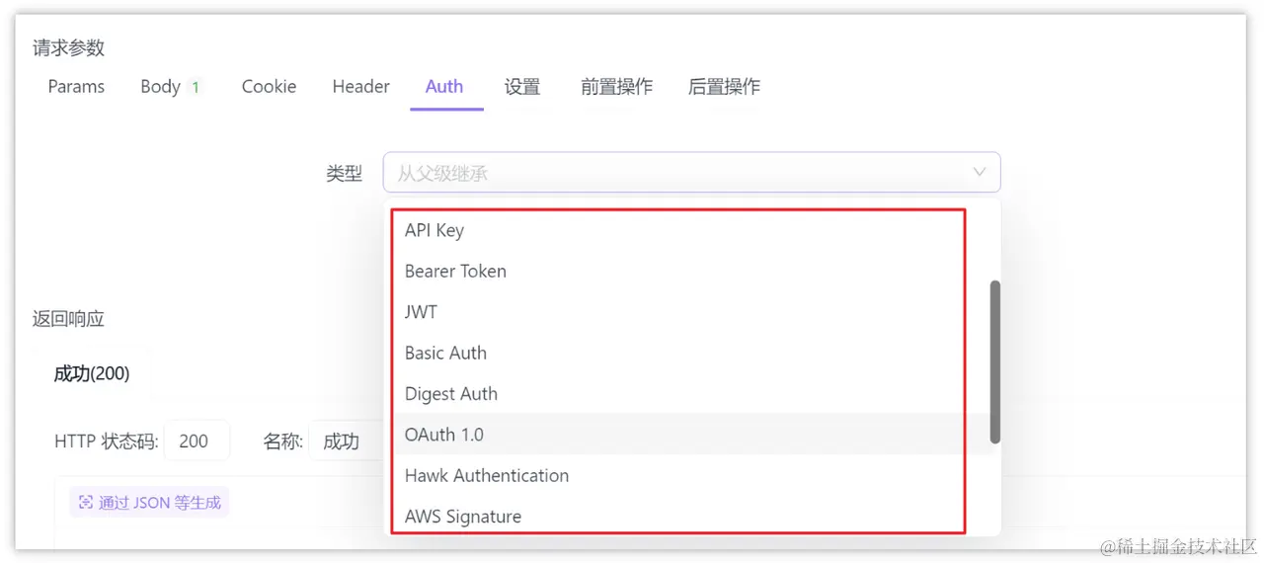Switch to the Header tab
1264x563 pixels.
point(360,87)
